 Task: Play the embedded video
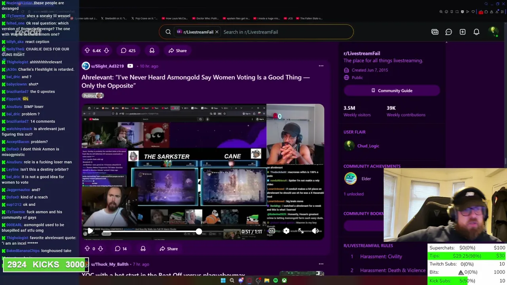90,231
